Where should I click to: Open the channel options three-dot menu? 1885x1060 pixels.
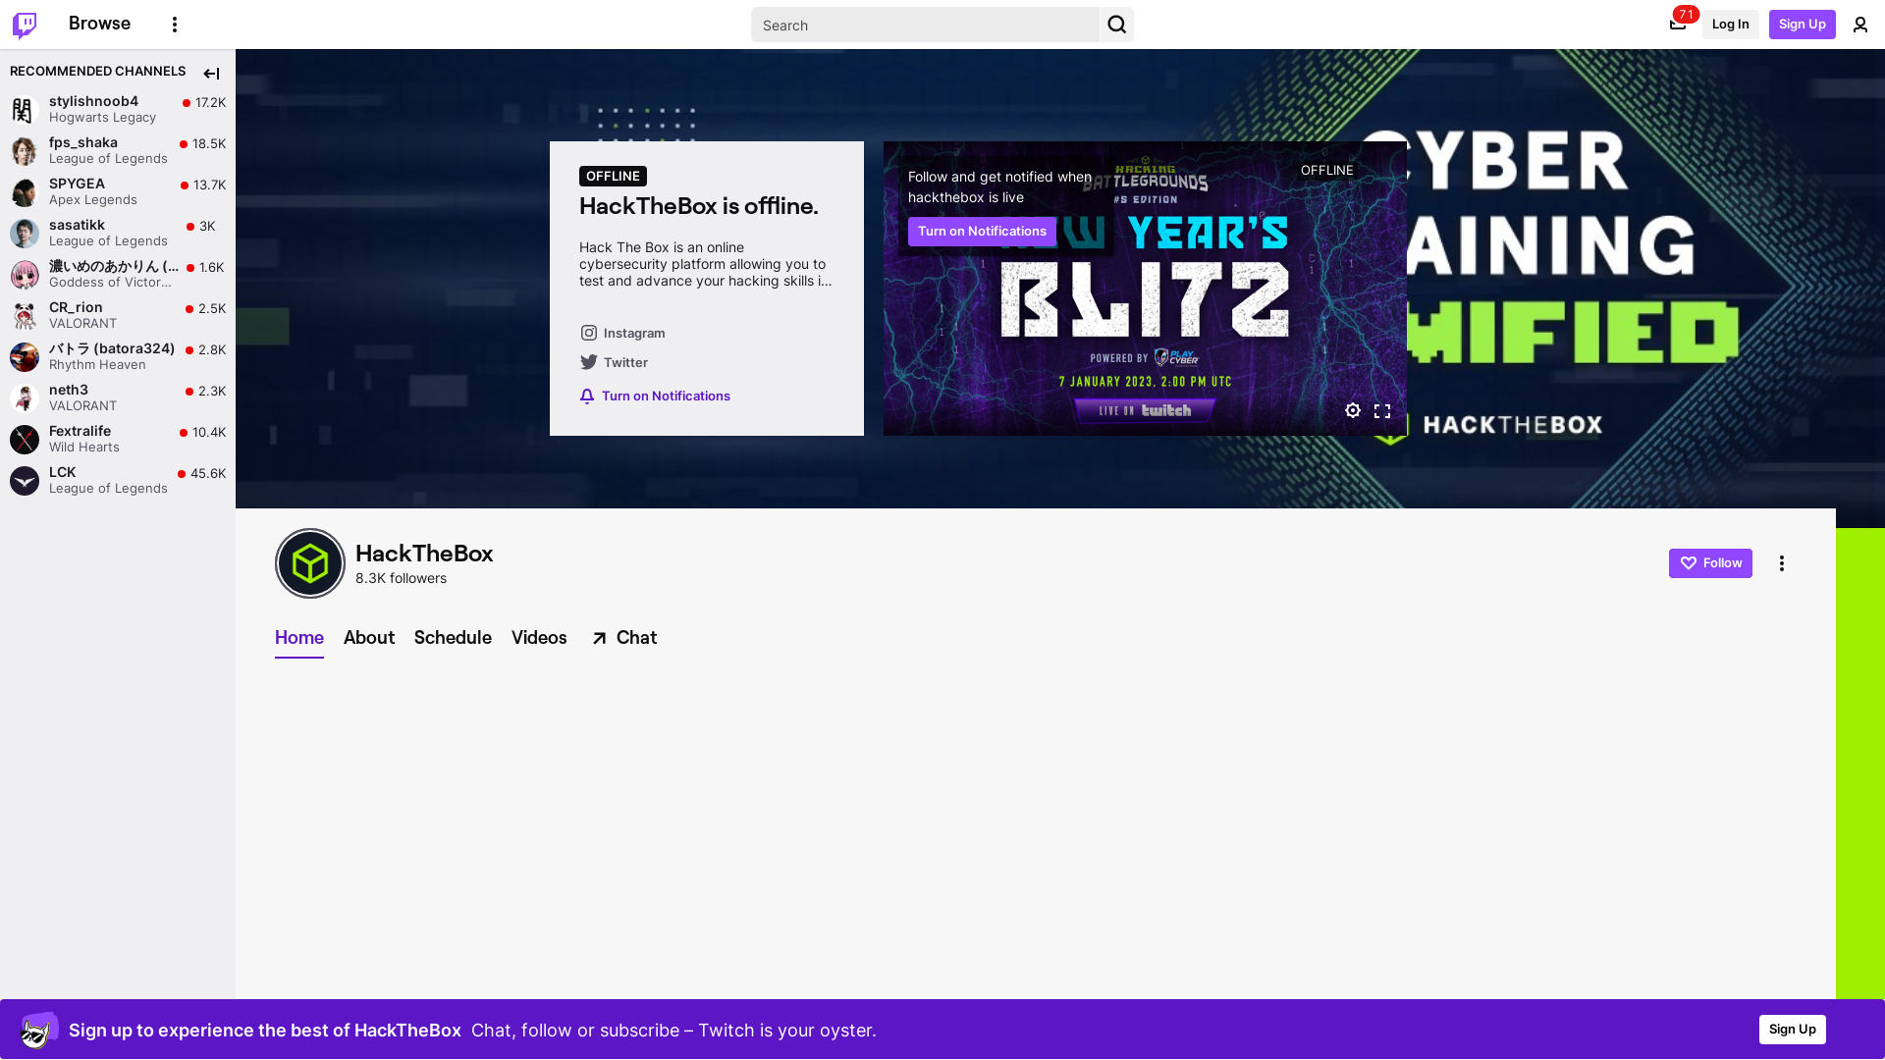pos(1782,563)
